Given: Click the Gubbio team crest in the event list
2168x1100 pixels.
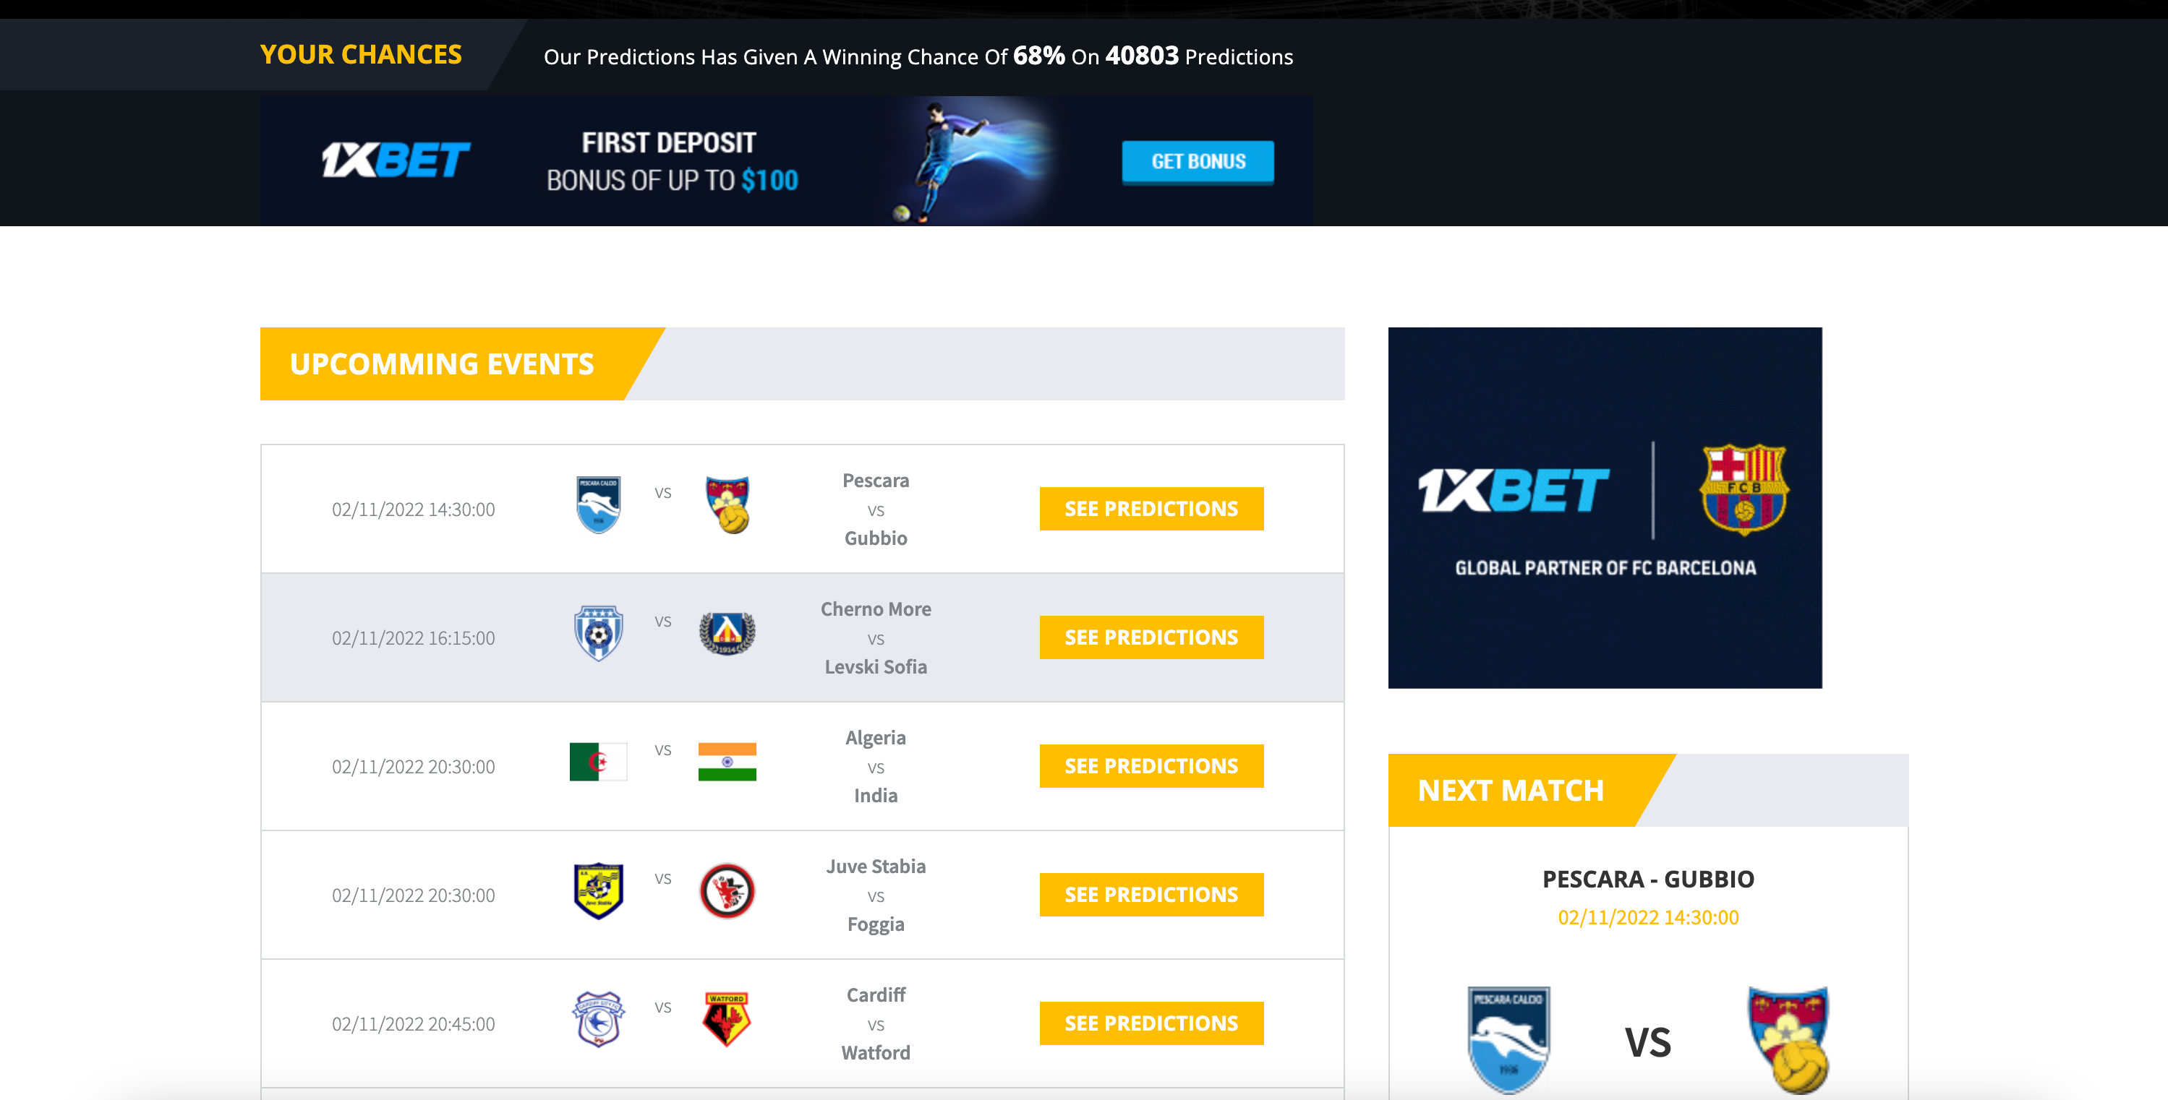Looking at the screenshot, I should point(728,504).
